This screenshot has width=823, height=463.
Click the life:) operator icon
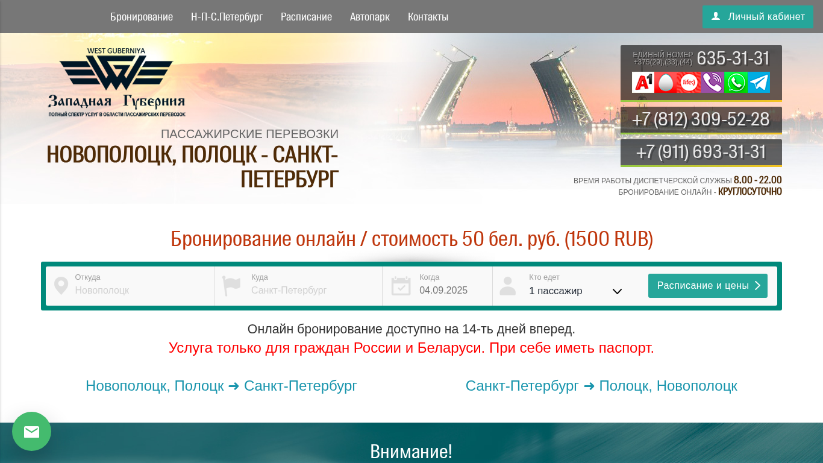coord(689,82)
